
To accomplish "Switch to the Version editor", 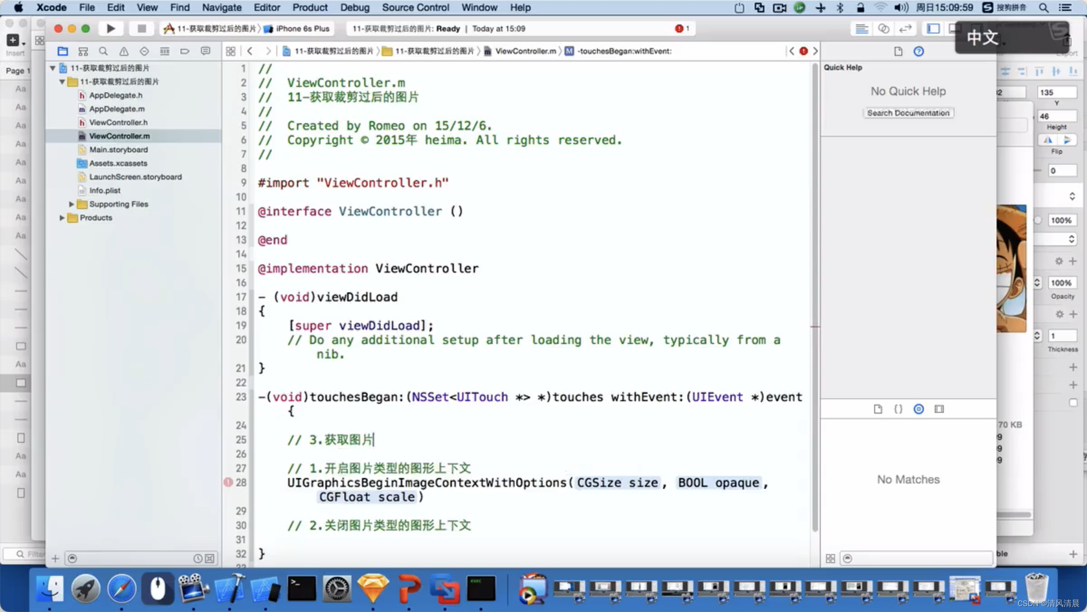I will (905, 29).
